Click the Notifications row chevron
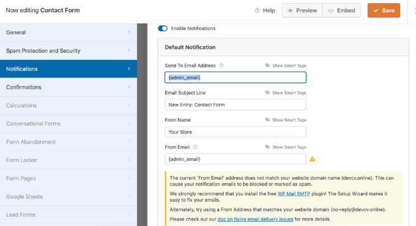Image resolution: width=416 pixels, height=226 pixels. click(129, 68)
